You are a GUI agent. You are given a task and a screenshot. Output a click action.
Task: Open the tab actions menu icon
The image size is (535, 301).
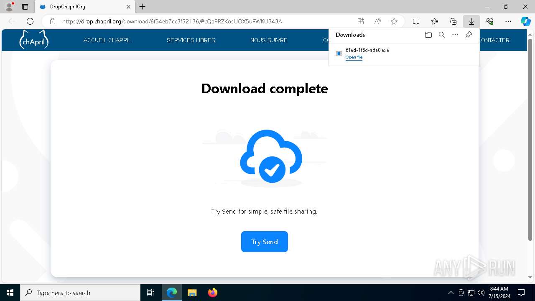[x=25, y=7]
